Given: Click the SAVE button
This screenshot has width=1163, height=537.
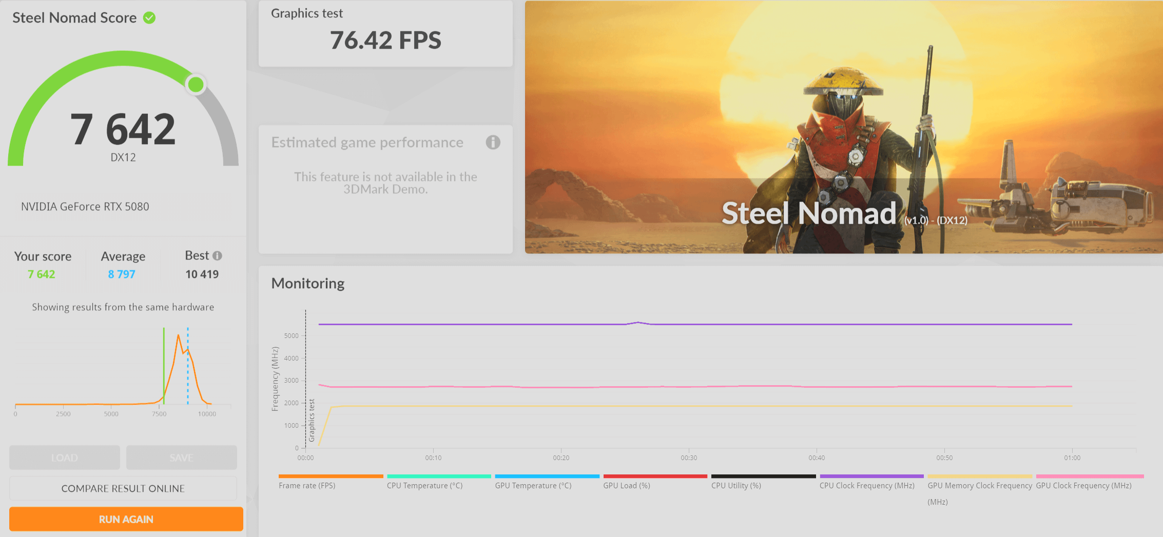Looking at the screenshot, I should coord(182,458).
